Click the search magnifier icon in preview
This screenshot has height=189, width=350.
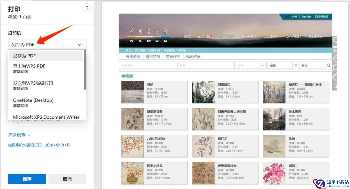pyautogui.click(x=328, y=66)
